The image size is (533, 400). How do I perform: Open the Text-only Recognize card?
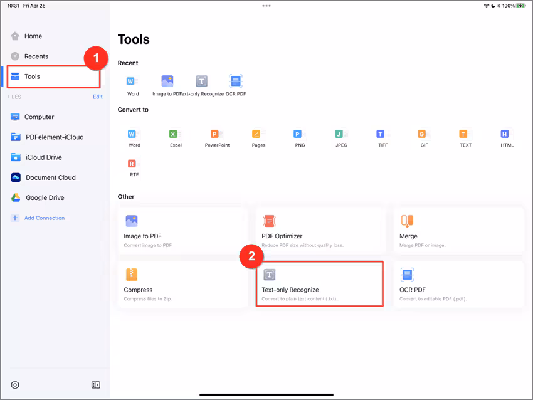click(320, 284)
